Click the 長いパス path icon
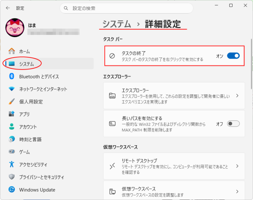 point(112,124)
